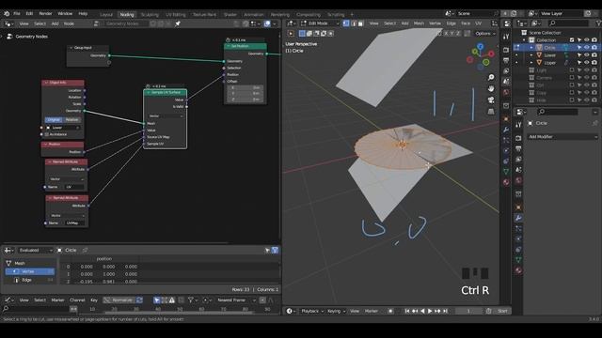Image resolution: width=602 pixels, height=338 pixels.
Task: Click the Set Position Offset Y field
Action: click(x=245, y=94)
